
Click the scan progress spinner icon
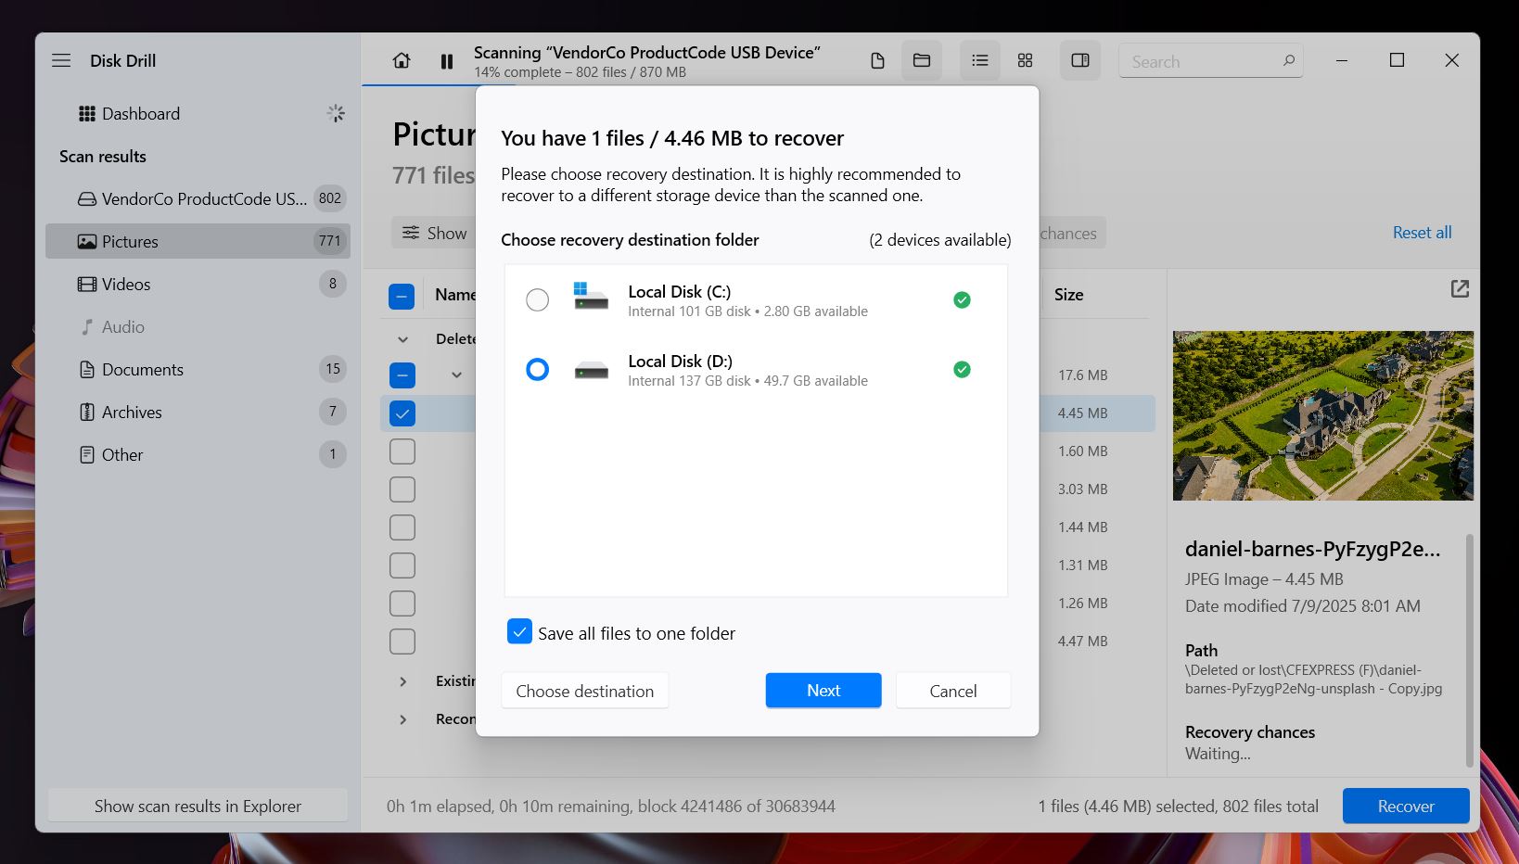click(x=336, y=113)
